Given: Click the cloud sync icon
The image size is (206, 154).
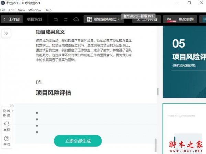Looking at the screenshot, I should pyautogui.click(x=76, y=19).
